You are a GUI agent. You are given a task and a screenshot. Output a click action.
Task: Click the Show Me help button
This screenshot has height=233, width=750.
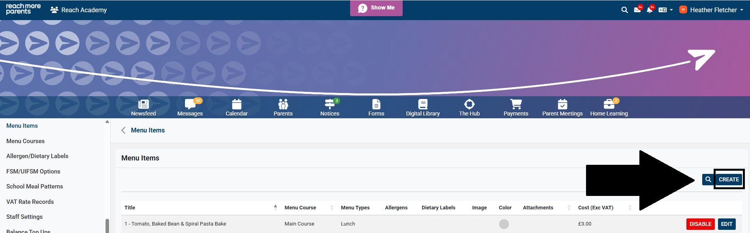pyautogui.click(x=376, y=8)
